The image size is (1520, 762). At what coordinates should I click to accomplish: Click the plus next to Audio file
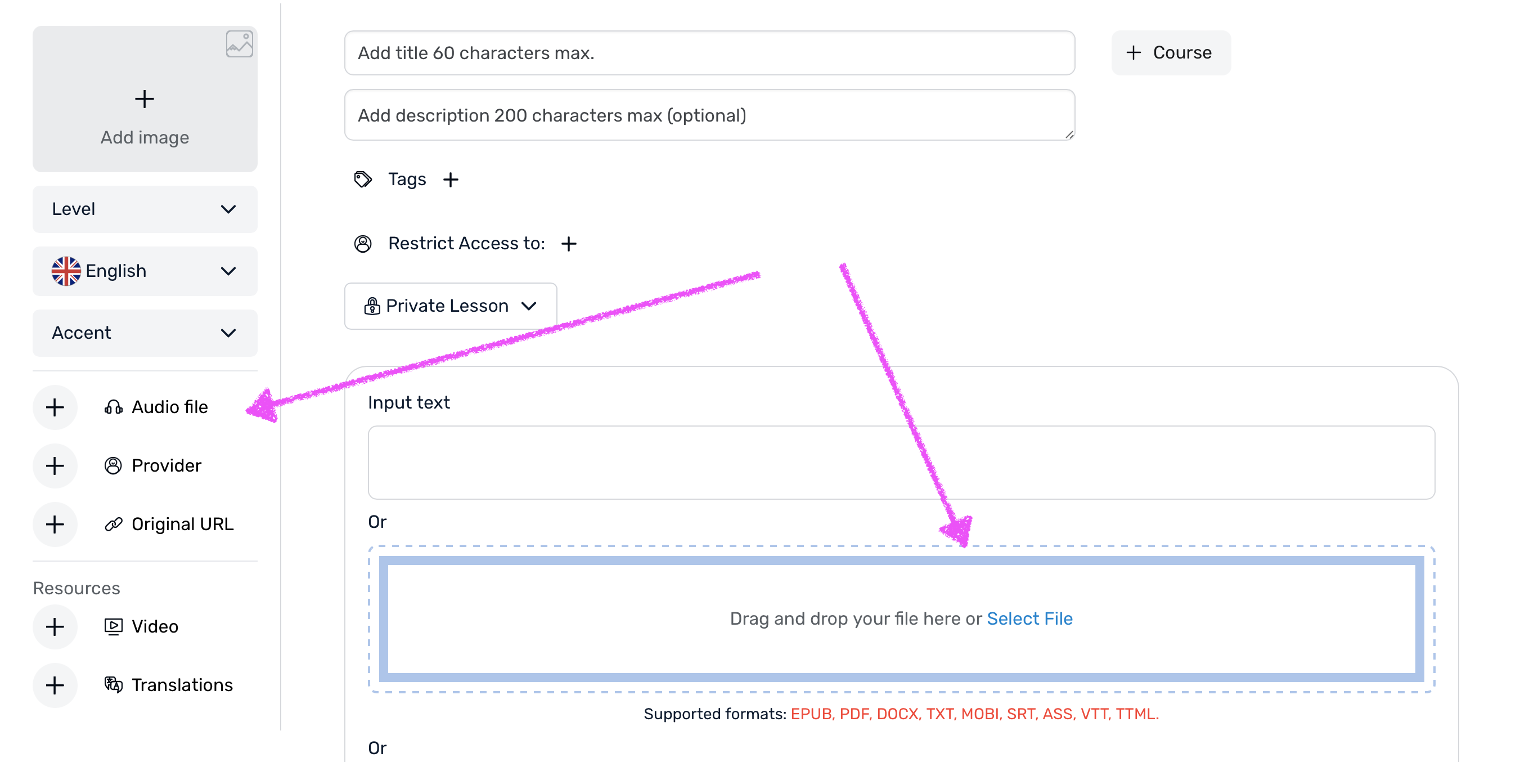[x=55, y=407]
